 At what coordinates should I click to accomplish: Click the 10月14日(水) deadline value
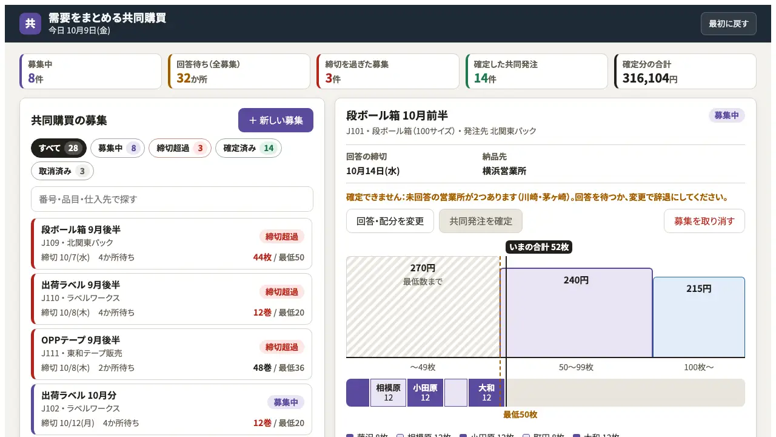pos(373,171)
